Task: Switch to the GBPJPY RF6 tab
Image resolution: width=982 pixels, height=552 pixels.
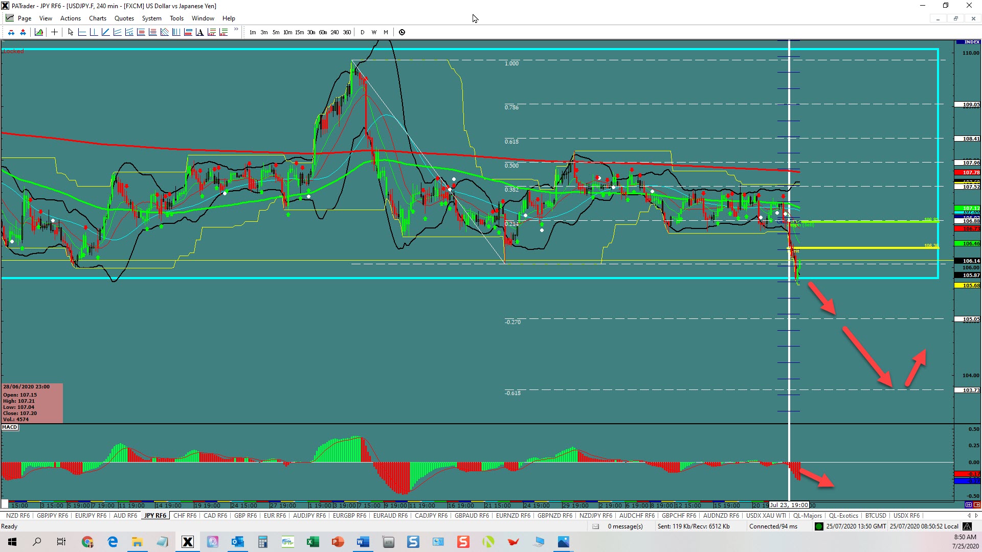Action: tap(52, 516)
